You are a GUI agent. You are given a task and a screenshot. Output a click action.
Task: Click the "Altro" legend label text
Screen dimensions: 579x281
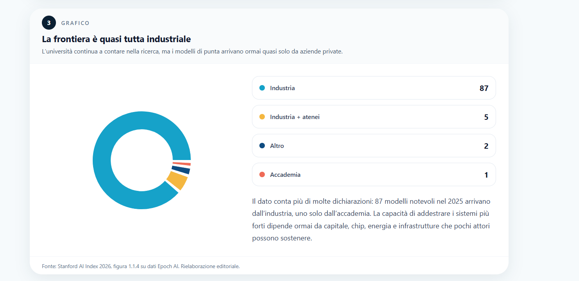click(277, 146)
